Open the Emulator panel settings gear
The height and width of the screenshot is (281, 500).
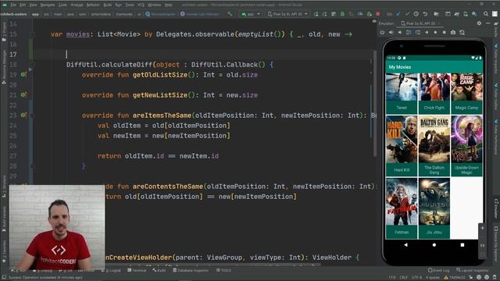479,23
